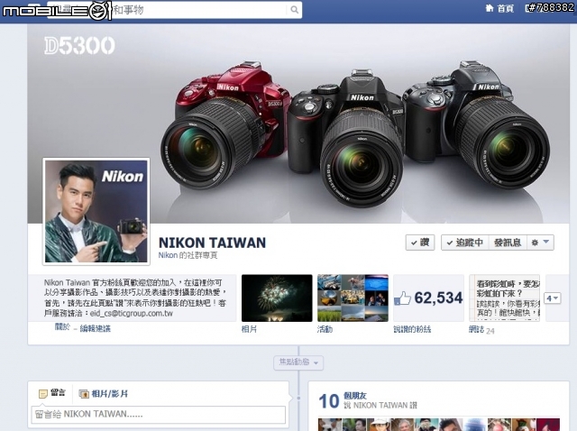Viewport: 577px width, 431px height.
Task: Select the 留言 (Post) tab
Action: coord(52,393)
